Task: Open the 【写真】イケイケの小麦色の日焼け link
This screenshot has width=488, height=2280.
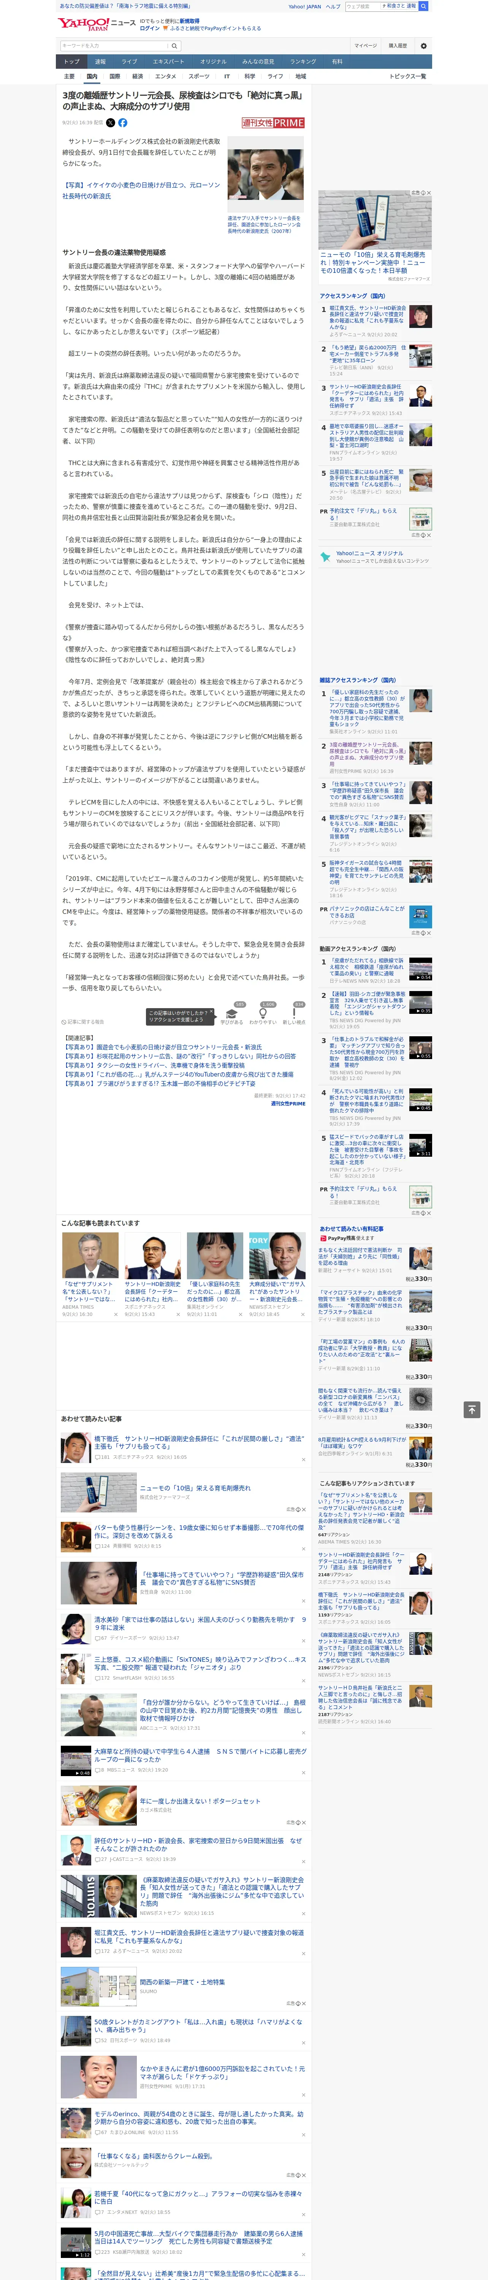Action: pos(141,190)
